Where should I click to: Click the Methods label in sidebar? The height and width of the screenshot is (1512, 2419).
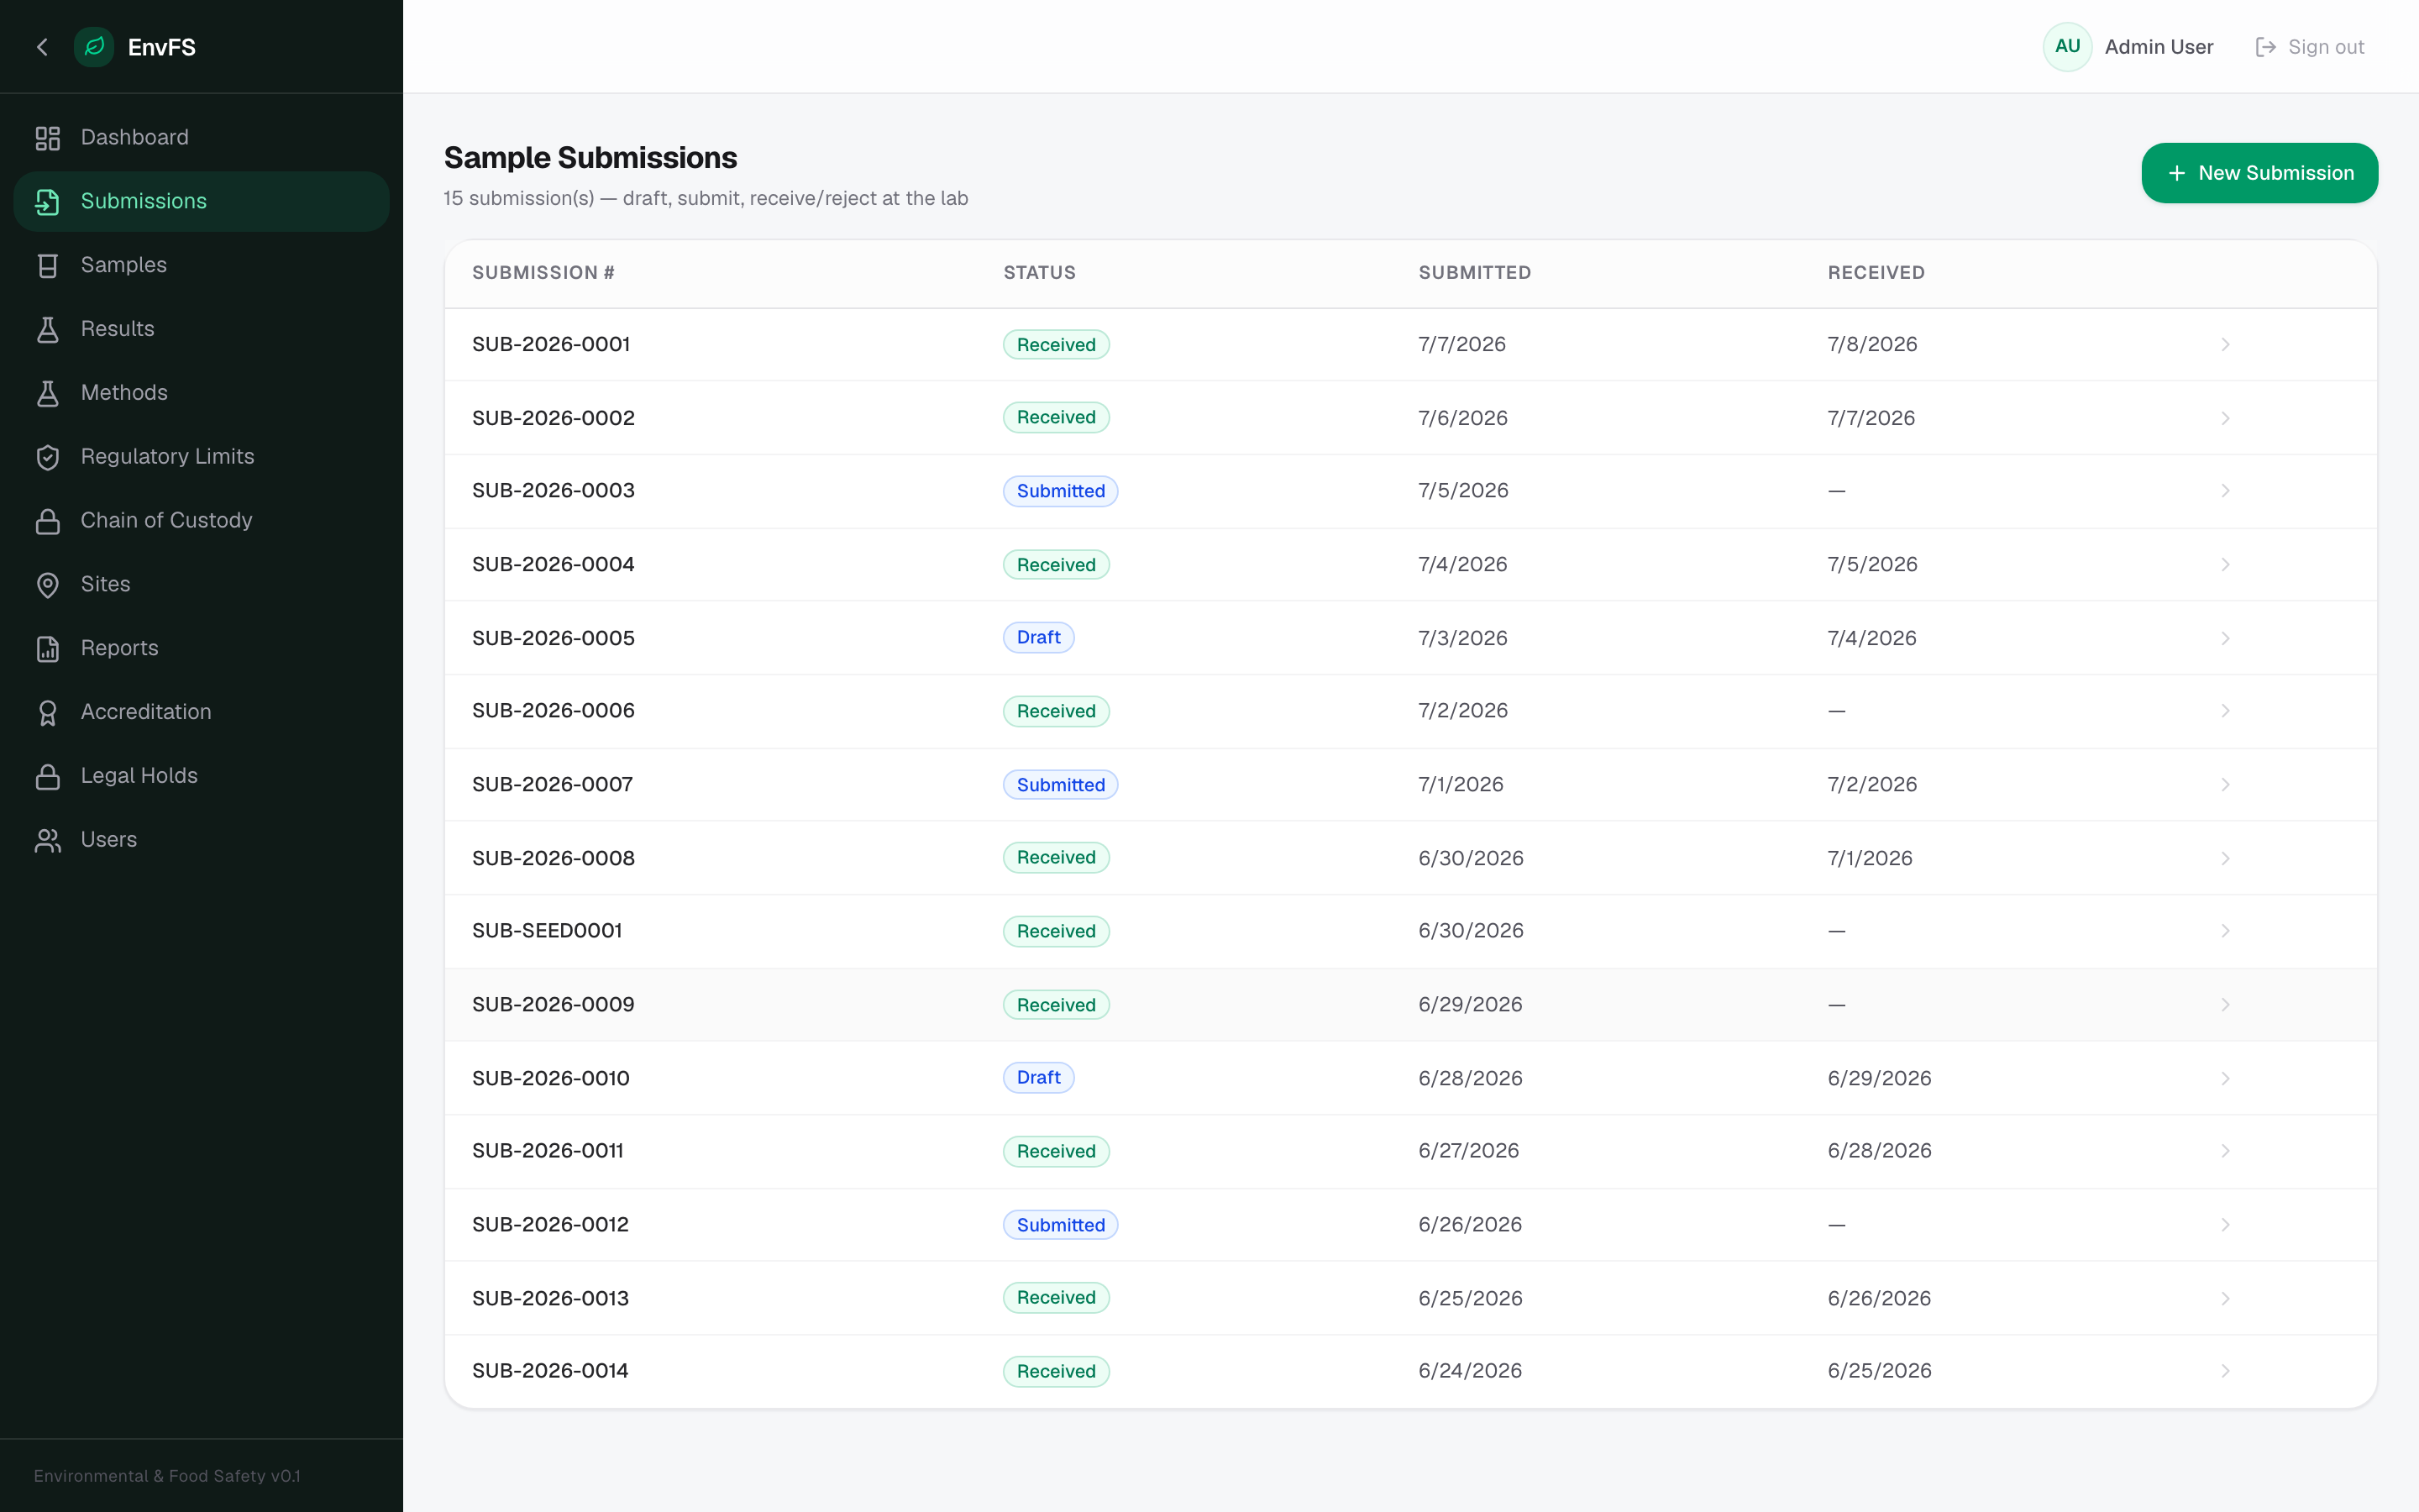pyautogui.click(x=124, y=393)
